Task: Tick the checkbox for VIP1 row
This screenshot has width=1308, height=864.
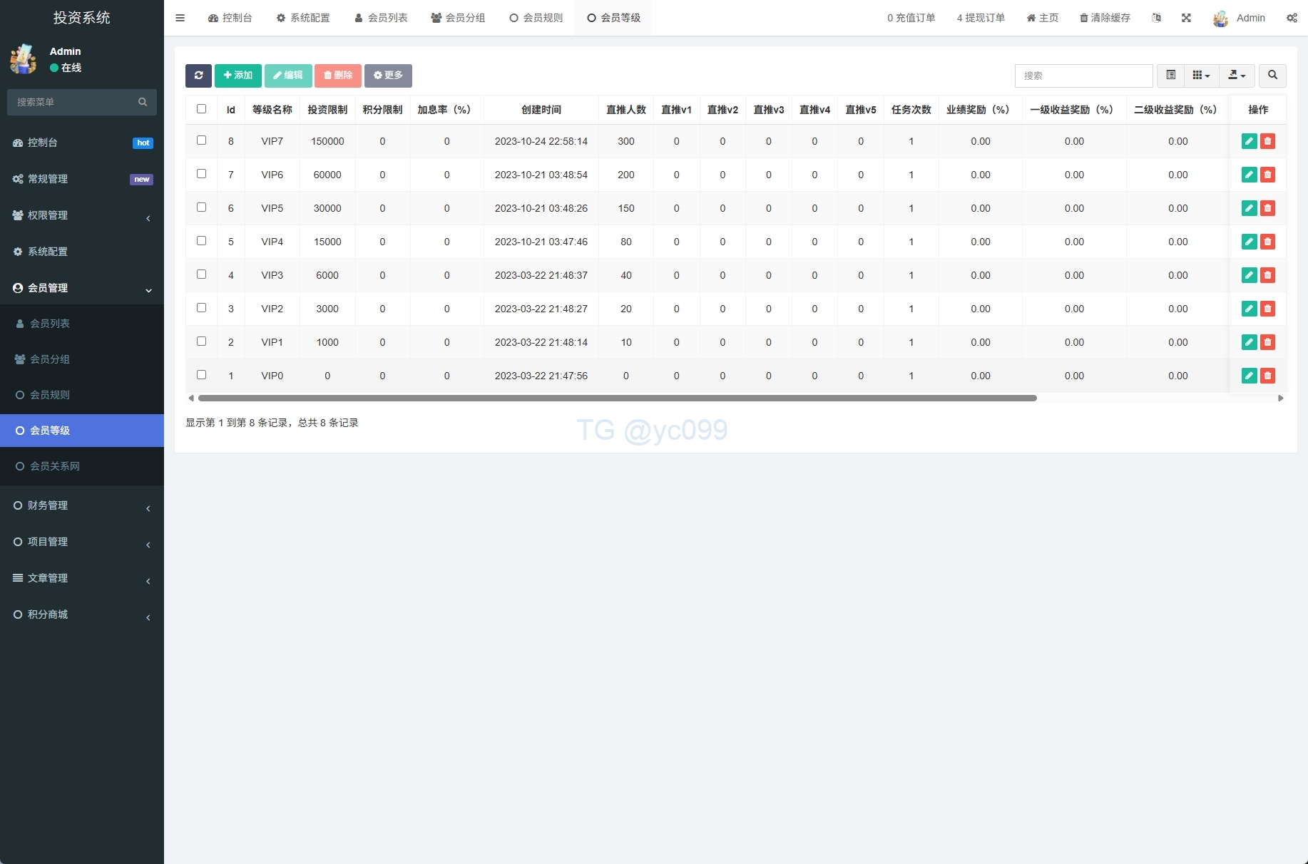Action: (201, 341)
